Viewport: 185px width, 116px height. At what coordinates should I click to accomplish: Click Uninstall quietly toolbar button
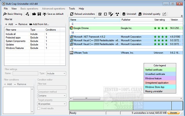tap(149, 14)
